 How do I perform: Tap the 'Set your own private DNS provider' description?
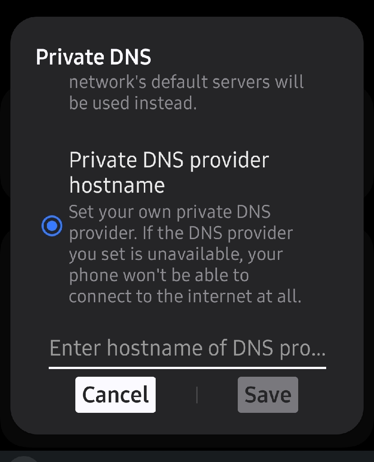point(185,254)
